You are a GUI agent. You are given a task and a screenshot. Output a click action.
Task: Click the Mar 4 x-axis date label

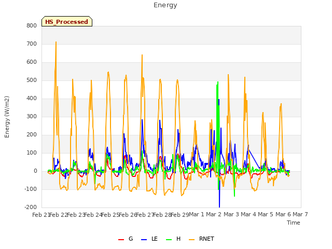tap(248, 214)
